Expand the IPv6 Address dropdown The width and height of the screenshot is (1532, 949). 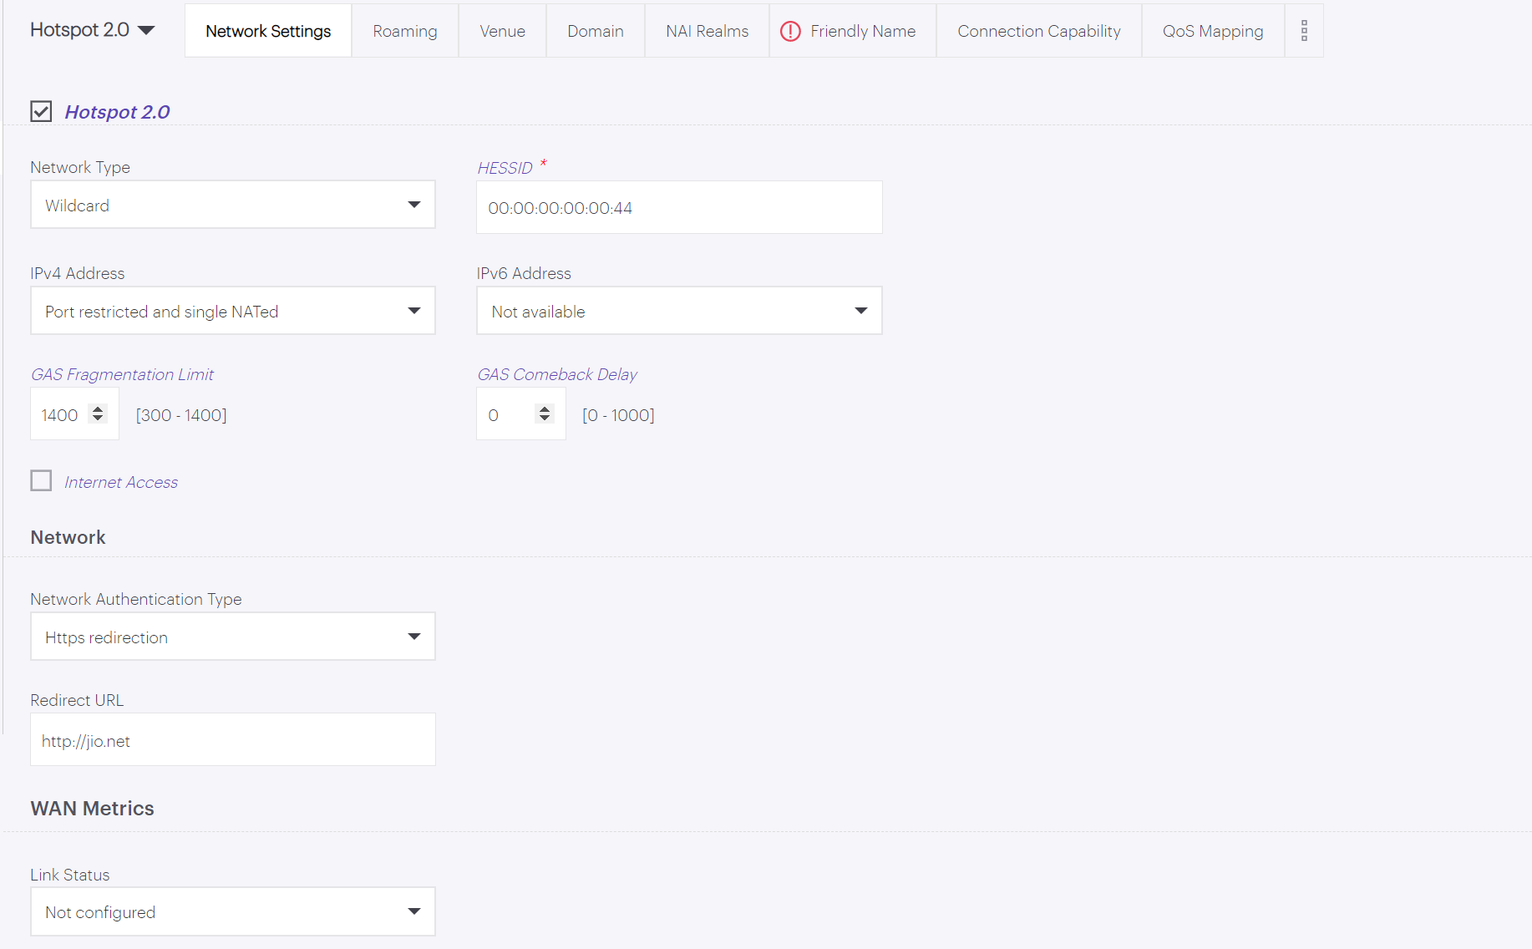678,312
